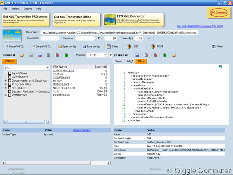This screenshot has width=233, height=175.
Task: Save settings with Save config button
Action: click(x=91, y=47)
